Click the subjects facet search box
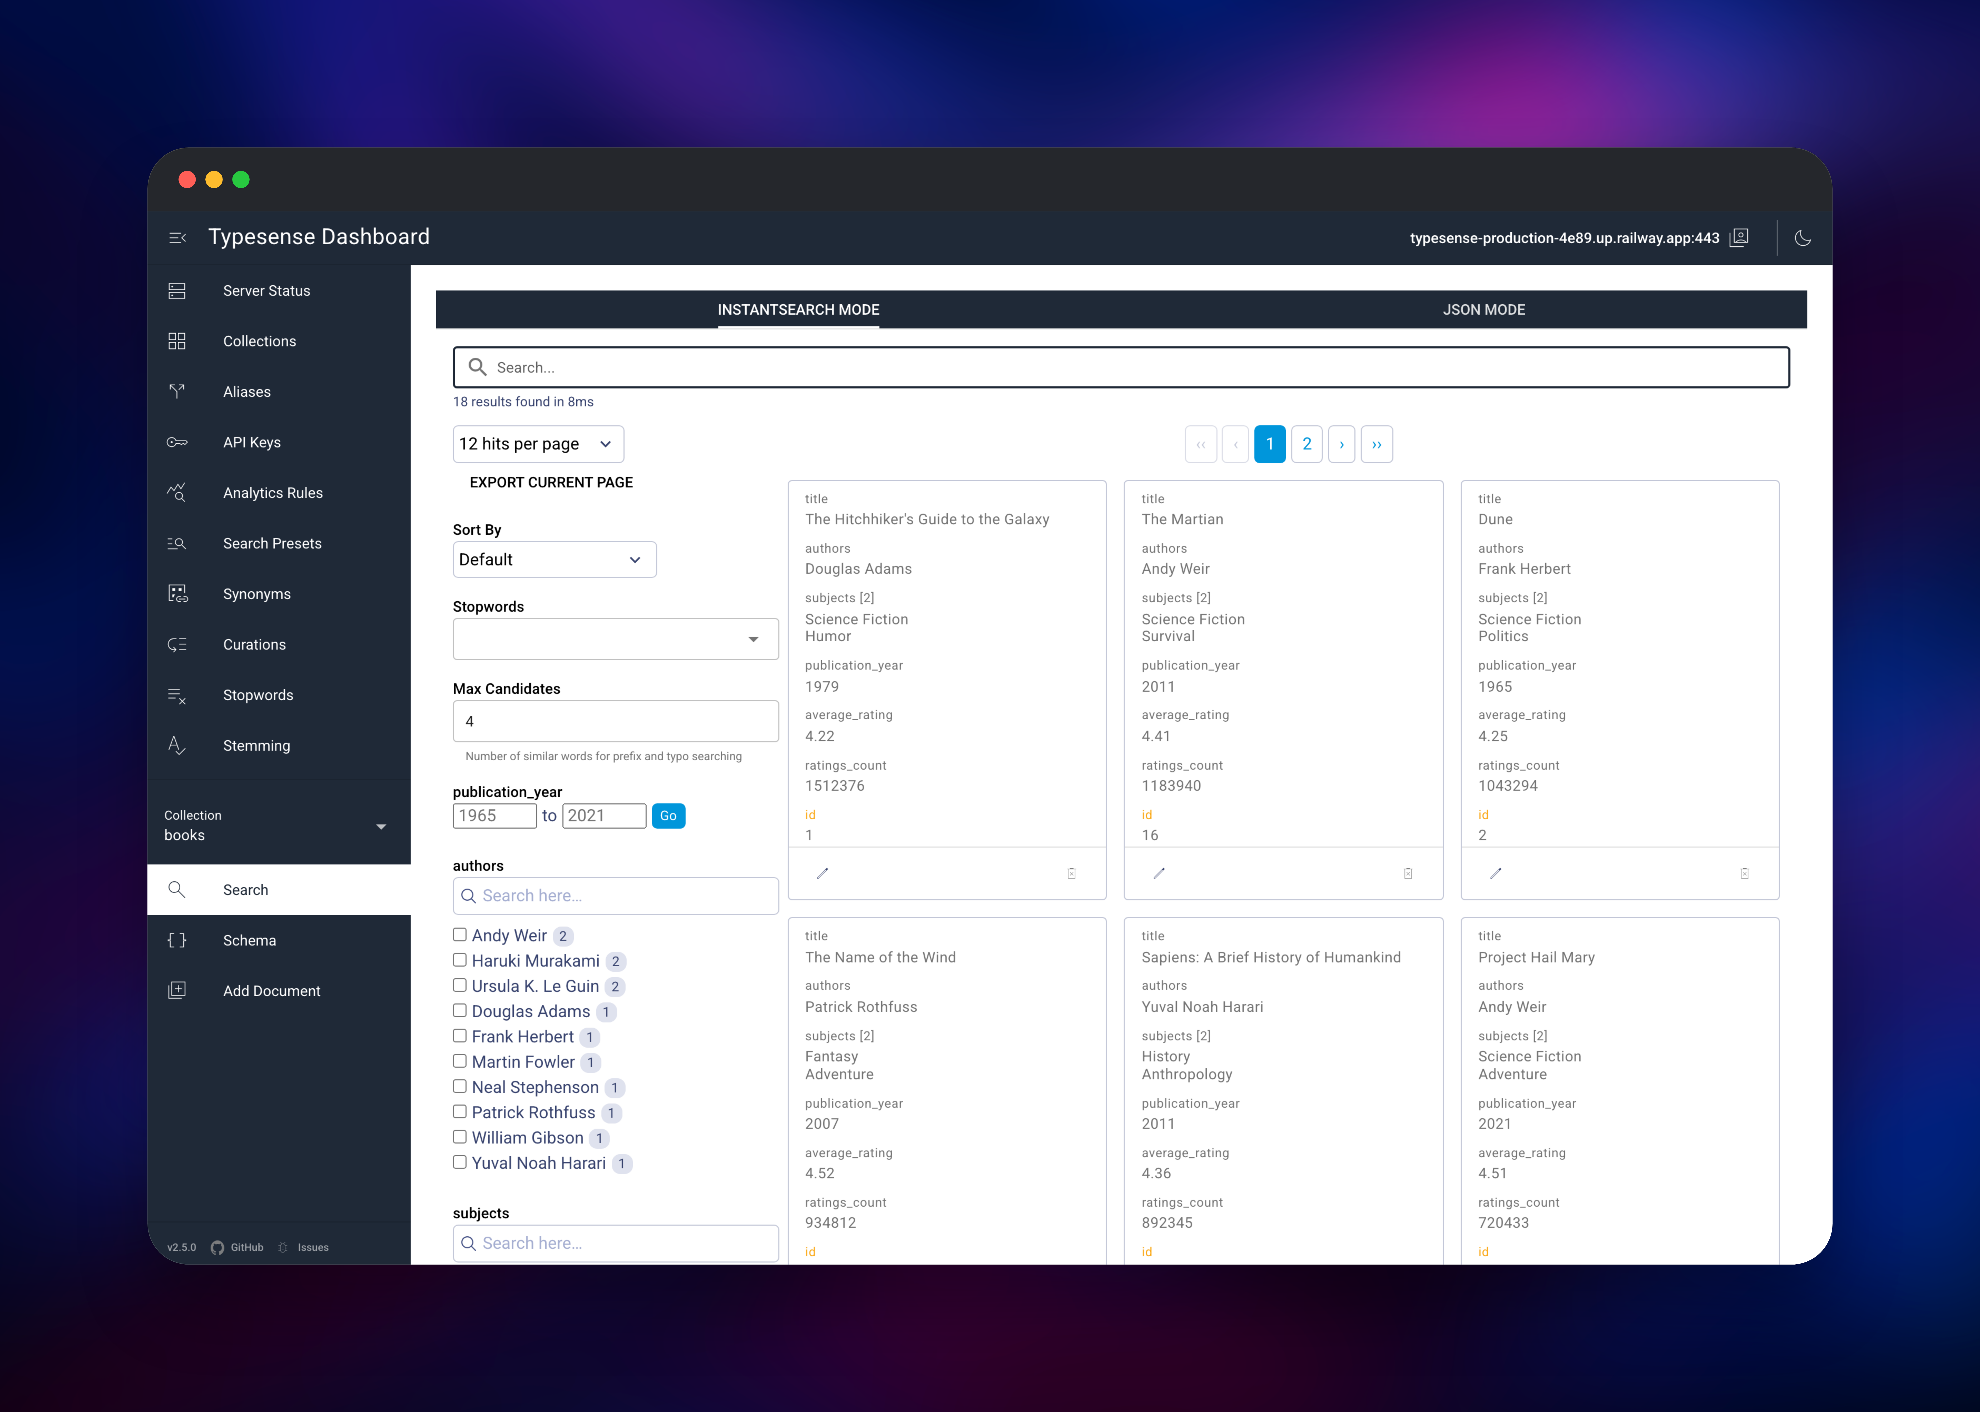The image size is (1980, 1412). (616, 1243)
